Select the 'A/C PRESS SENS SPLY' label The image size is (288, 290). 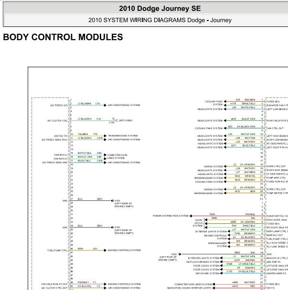tap(54, 140)
